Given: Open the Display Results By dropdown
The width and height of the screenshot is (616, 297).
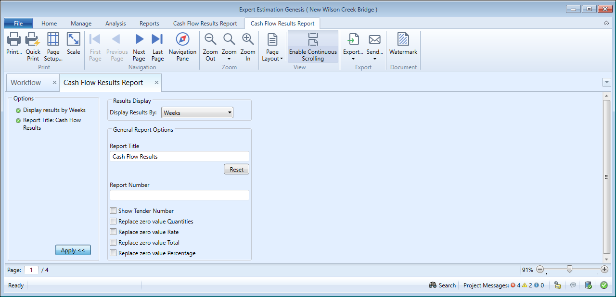Looking at the screenshot, I should click(x=197, y=113).
